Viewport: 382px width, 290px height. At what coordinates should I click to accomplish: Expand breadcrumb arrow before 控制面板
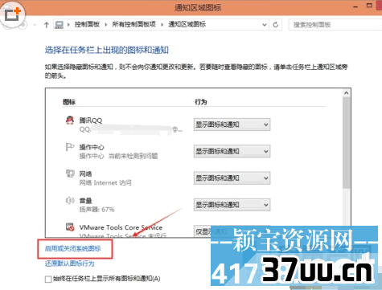click(x=68, y=25)
